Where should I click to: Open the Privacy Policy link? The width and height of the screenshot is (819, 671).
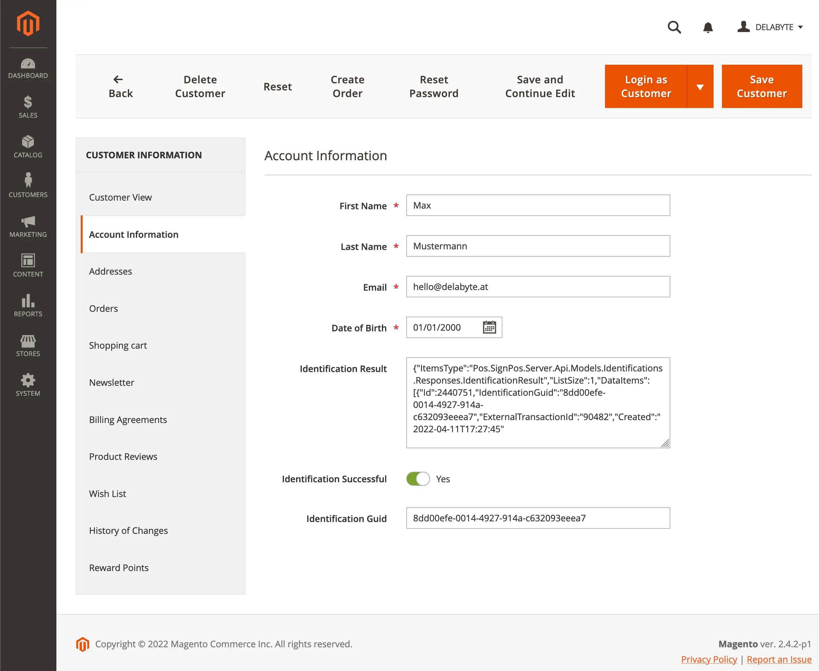[x=708, y=659]
